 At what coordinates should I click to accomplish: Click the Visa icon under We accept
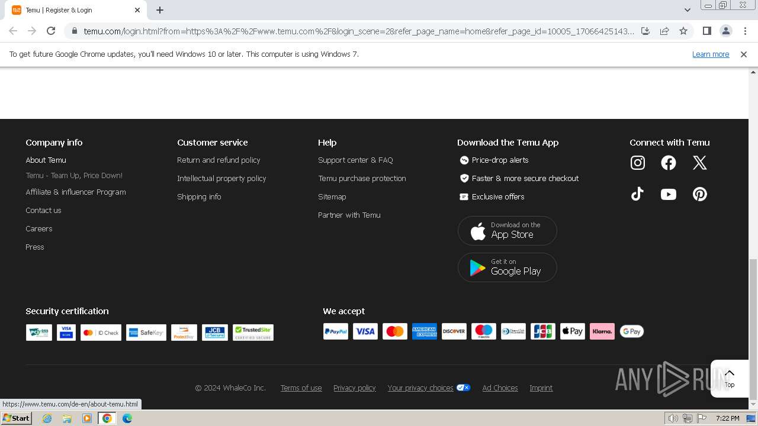[365, 331]
